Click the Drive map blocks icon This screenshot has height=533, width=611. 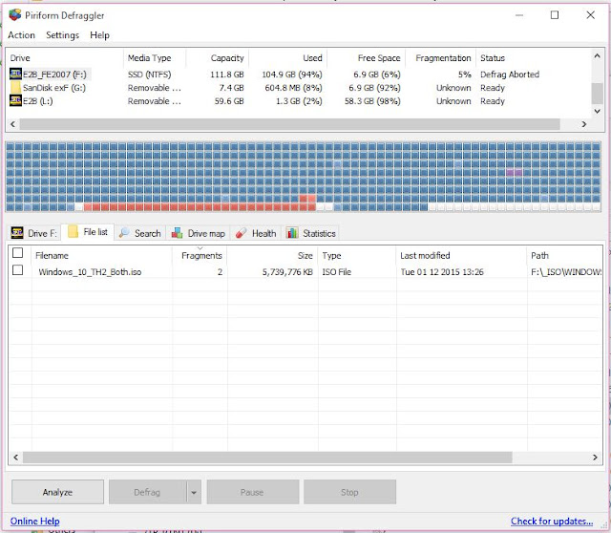click(178, 233)
